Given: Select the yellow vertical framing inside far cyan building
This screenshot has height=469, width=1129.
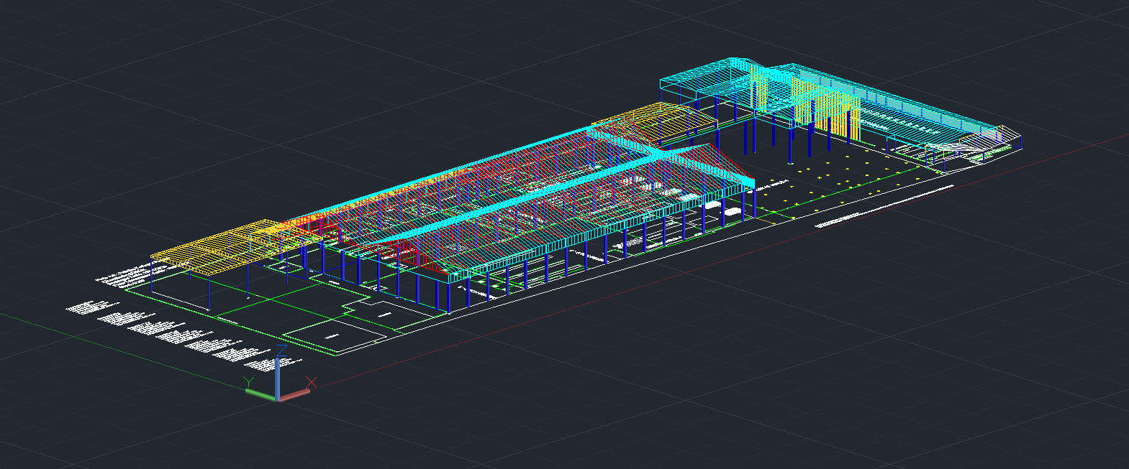Looking at the screenshot, I should point(826,109).
